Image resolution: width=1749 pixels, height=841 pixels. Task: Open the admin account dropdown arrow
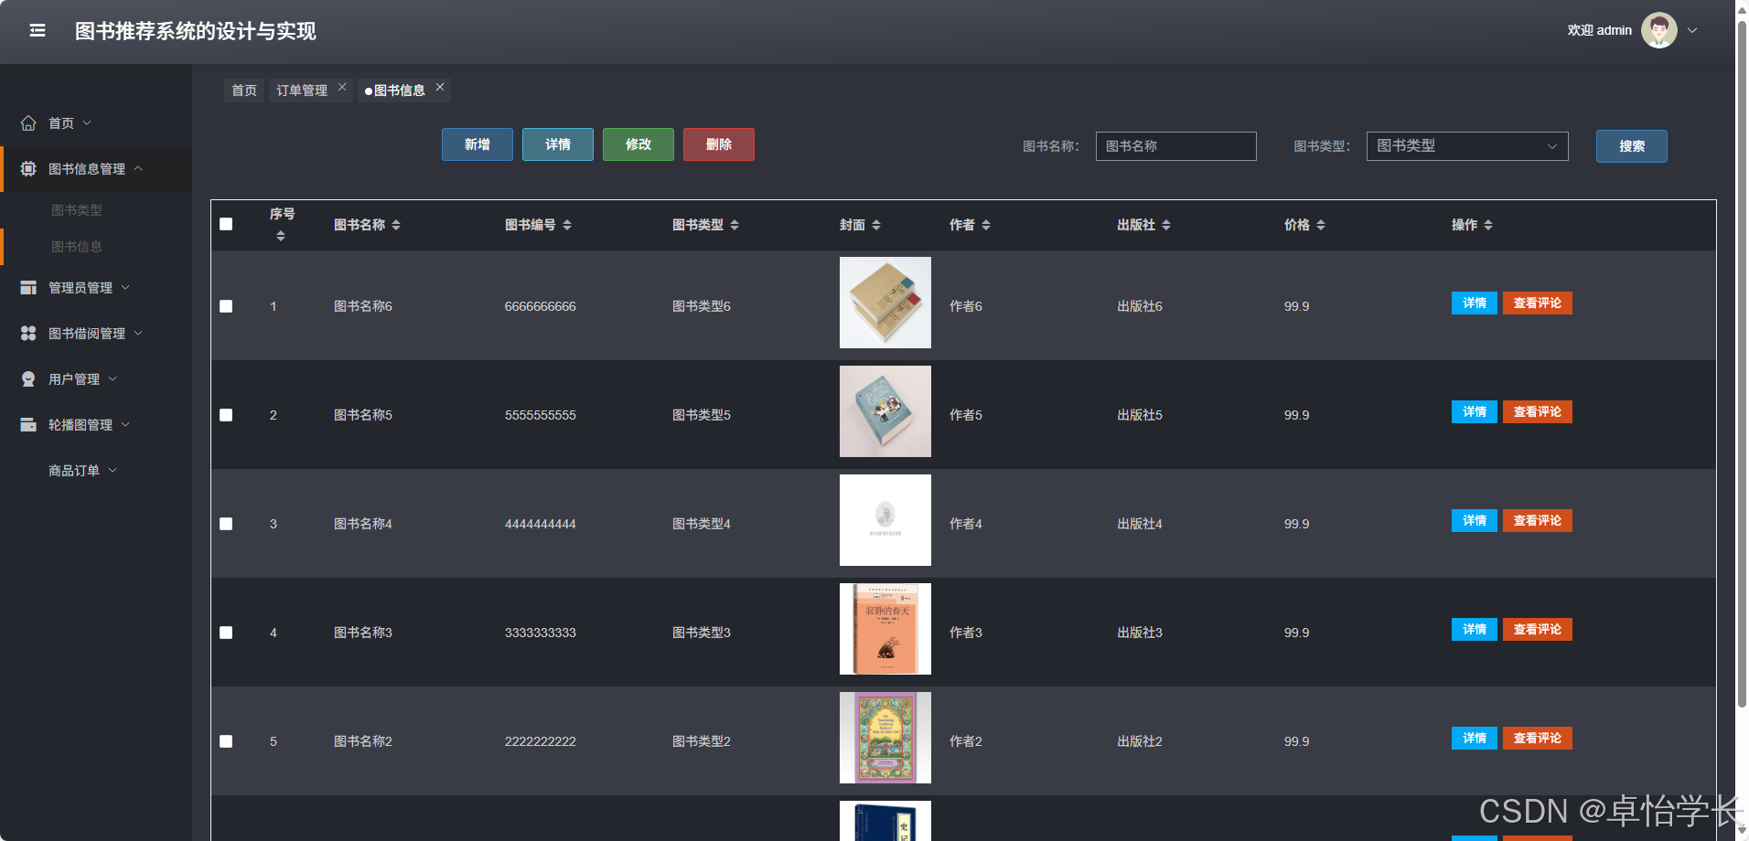click(x=1692, y=30)
